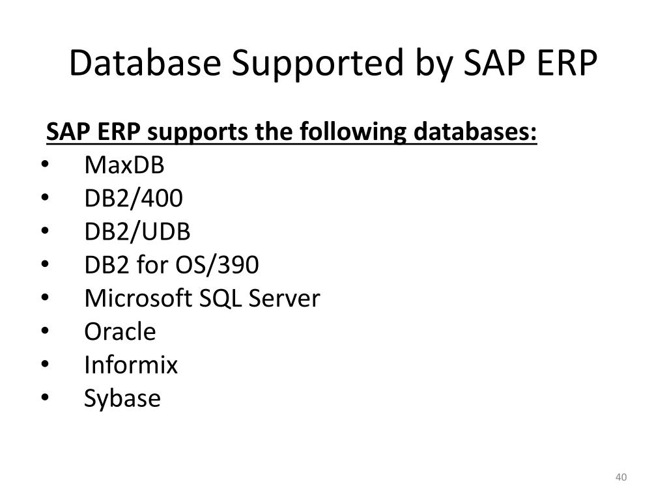
Task: Click the slide title Database Supported by SAP ERP
Action: (x=333, y=63)
